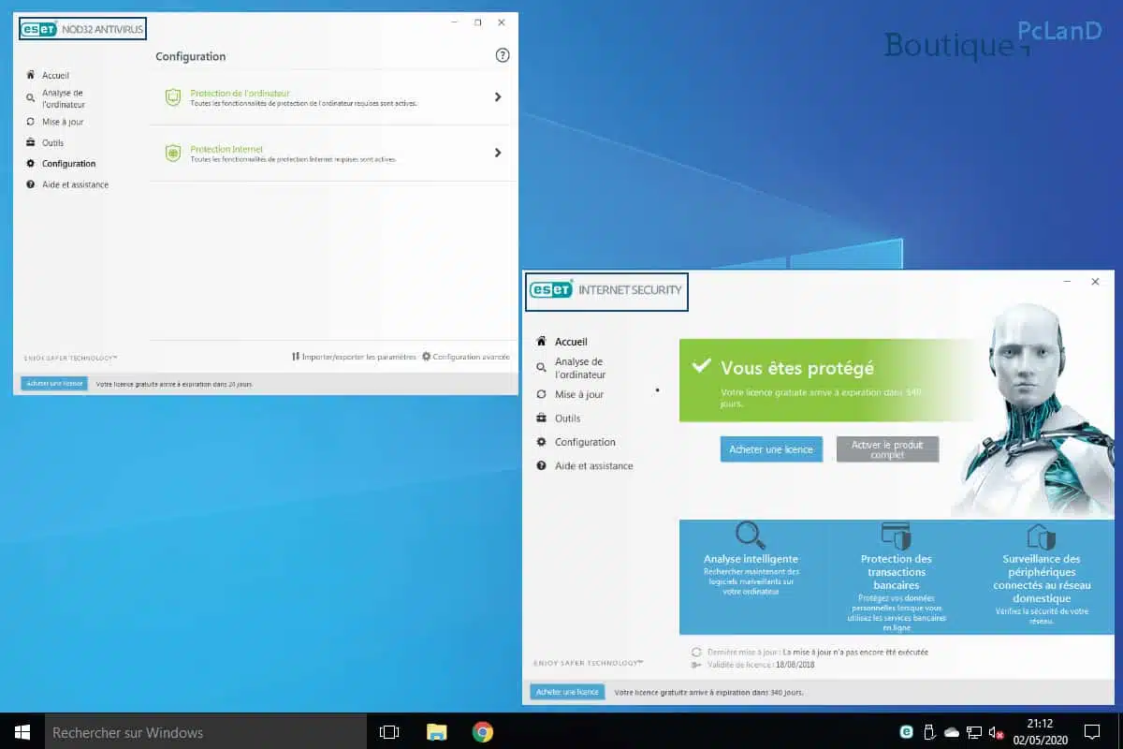Click the OneDrive cloud tray icon

(952, 732)
